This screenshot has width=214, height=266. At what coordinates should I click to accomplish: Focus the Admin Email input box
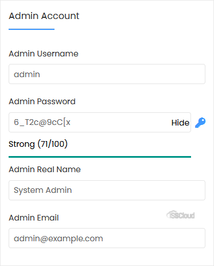107,238
